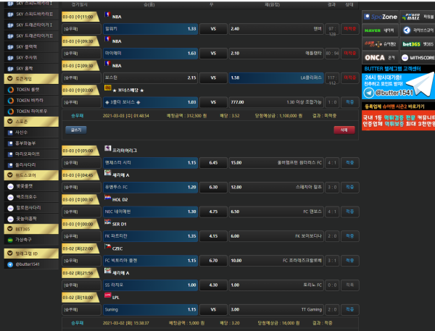This screenshot has height=331, width=435.
Task: Open TOKEN 바카라 in sidebar
Action: click(x=29, y=100)
